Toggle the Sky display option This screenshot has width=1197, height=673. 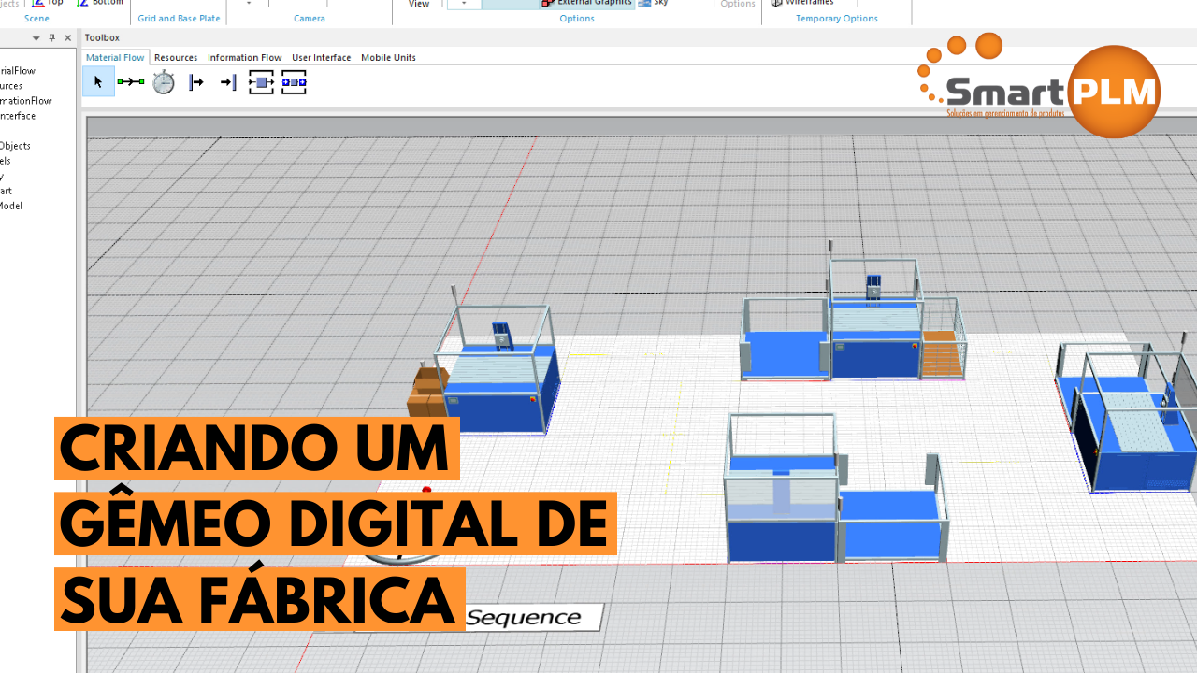tap(654, 3)
